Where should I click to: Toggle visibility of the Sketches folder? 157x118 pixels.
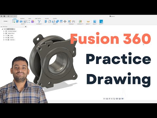6,40
